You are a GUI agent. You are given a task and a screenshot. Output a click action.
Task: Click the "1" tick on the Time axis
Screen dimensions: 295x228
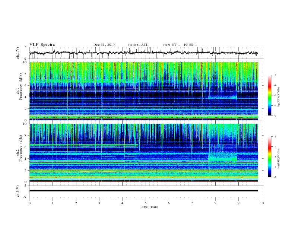click(53, 203)
